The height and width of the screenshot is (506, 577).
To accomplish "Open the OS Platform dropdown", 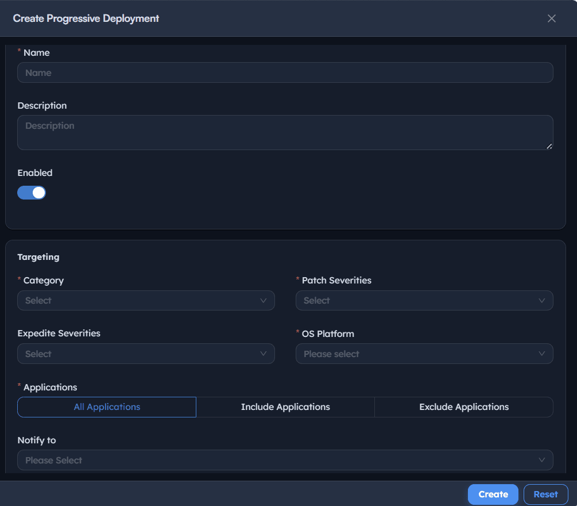I will pos(424,354).
